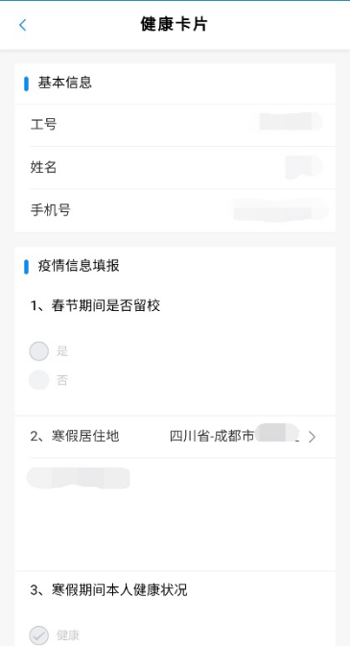Tap the 四川省-成都市 residence value
The image size is (351, 646).
click(212, 436)
